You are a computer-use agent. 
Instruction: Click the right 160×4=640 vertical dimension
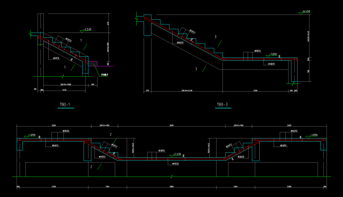coord(209,148)
